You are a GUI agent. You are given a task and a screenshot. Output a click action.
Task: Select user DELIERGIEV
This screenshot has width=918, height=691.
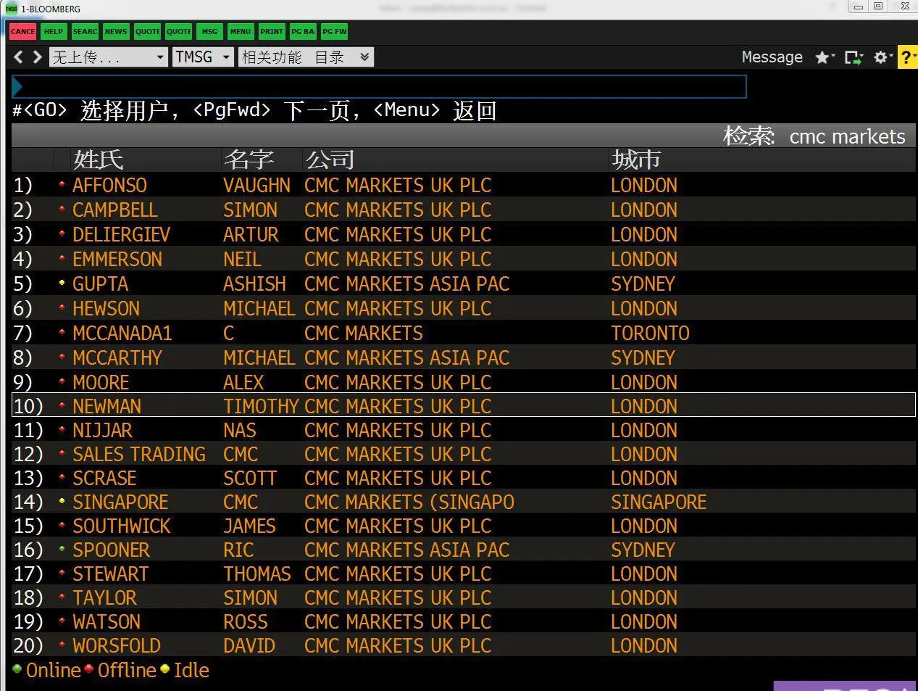click(121, 235)
